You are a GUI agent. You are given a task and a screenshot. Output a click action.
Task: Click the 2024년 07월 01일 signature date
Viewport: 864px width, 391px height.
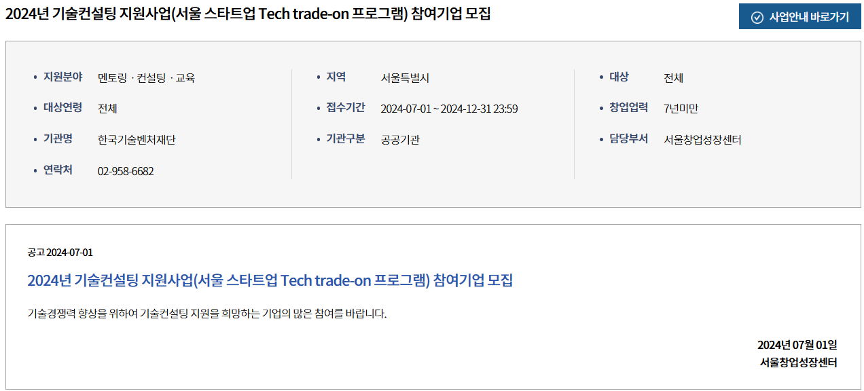click(x=797, y=345)
